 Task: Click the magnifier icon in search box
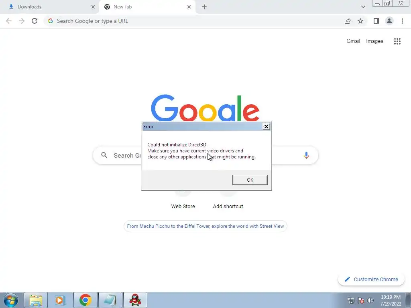pos(104,155)
